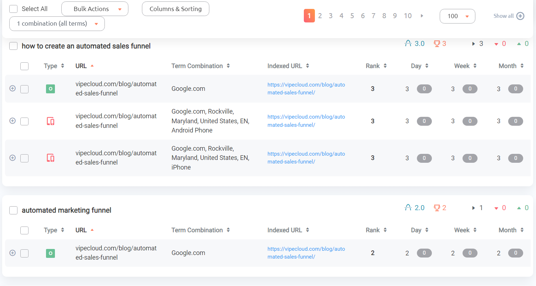Sort by Week in the sales funnel table

465,66
